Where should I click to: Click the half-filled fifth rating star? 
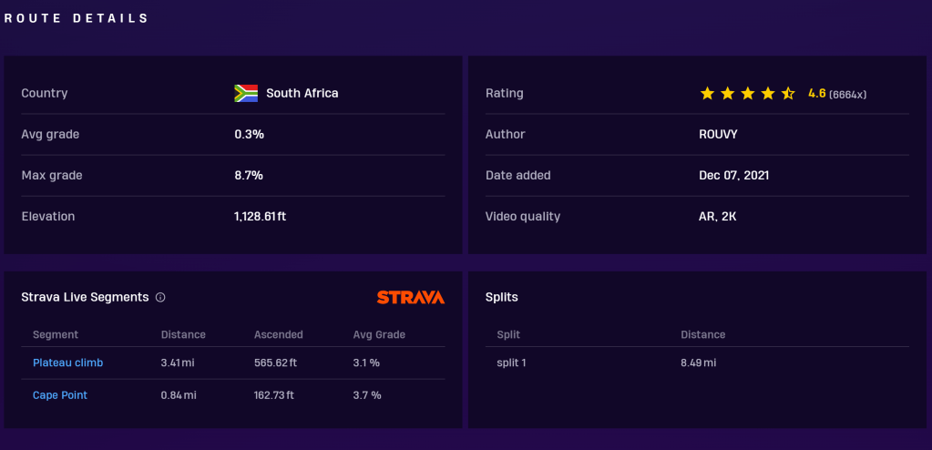click(788, 93)
